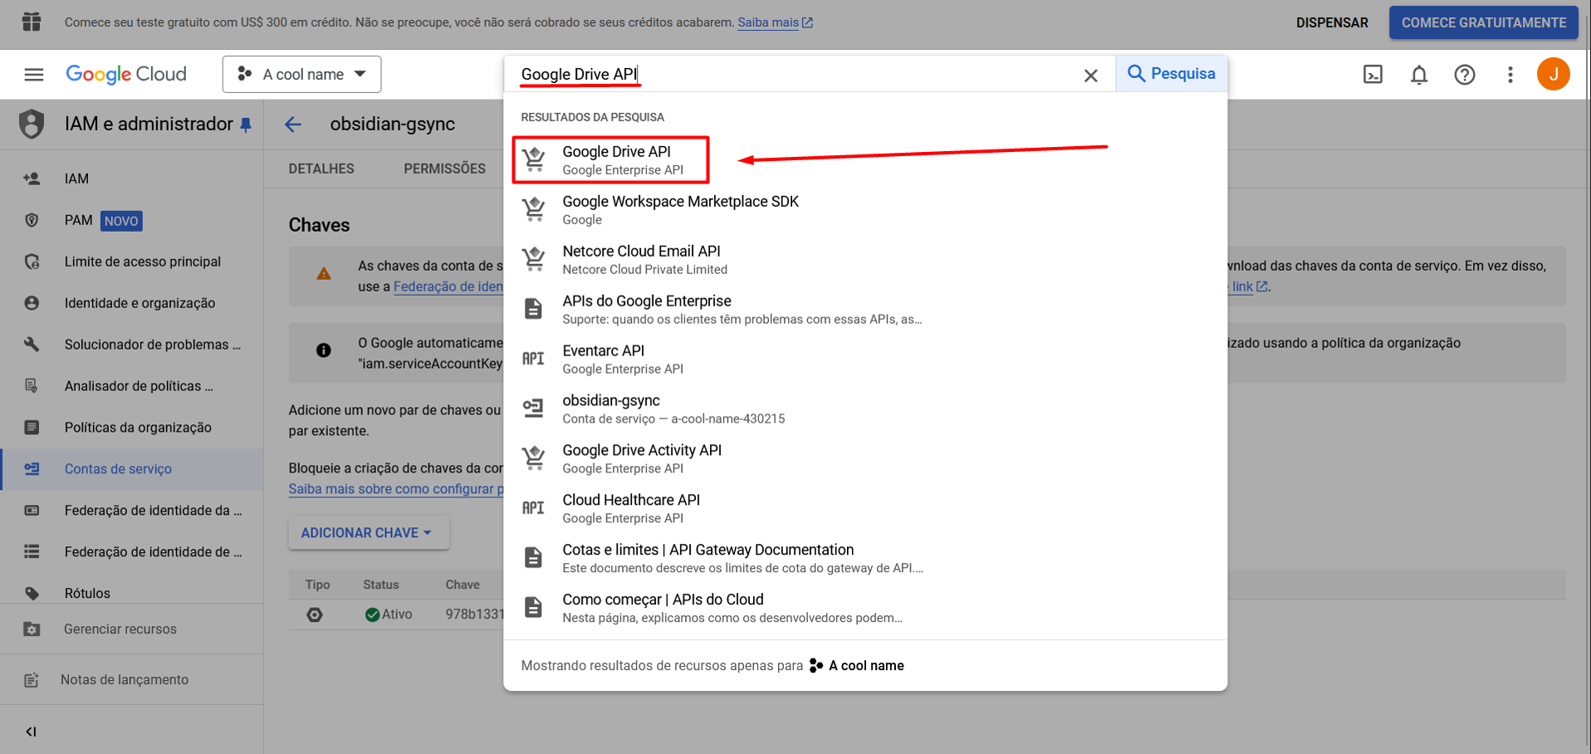
Task: Click the service account icon beside obsidian-gsync result
Action: pos(533,408)
